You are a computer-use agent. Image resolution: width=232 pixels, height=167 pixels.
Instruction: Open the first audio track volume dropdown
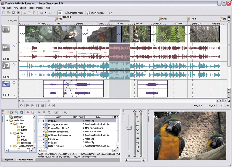coord(14,59)
